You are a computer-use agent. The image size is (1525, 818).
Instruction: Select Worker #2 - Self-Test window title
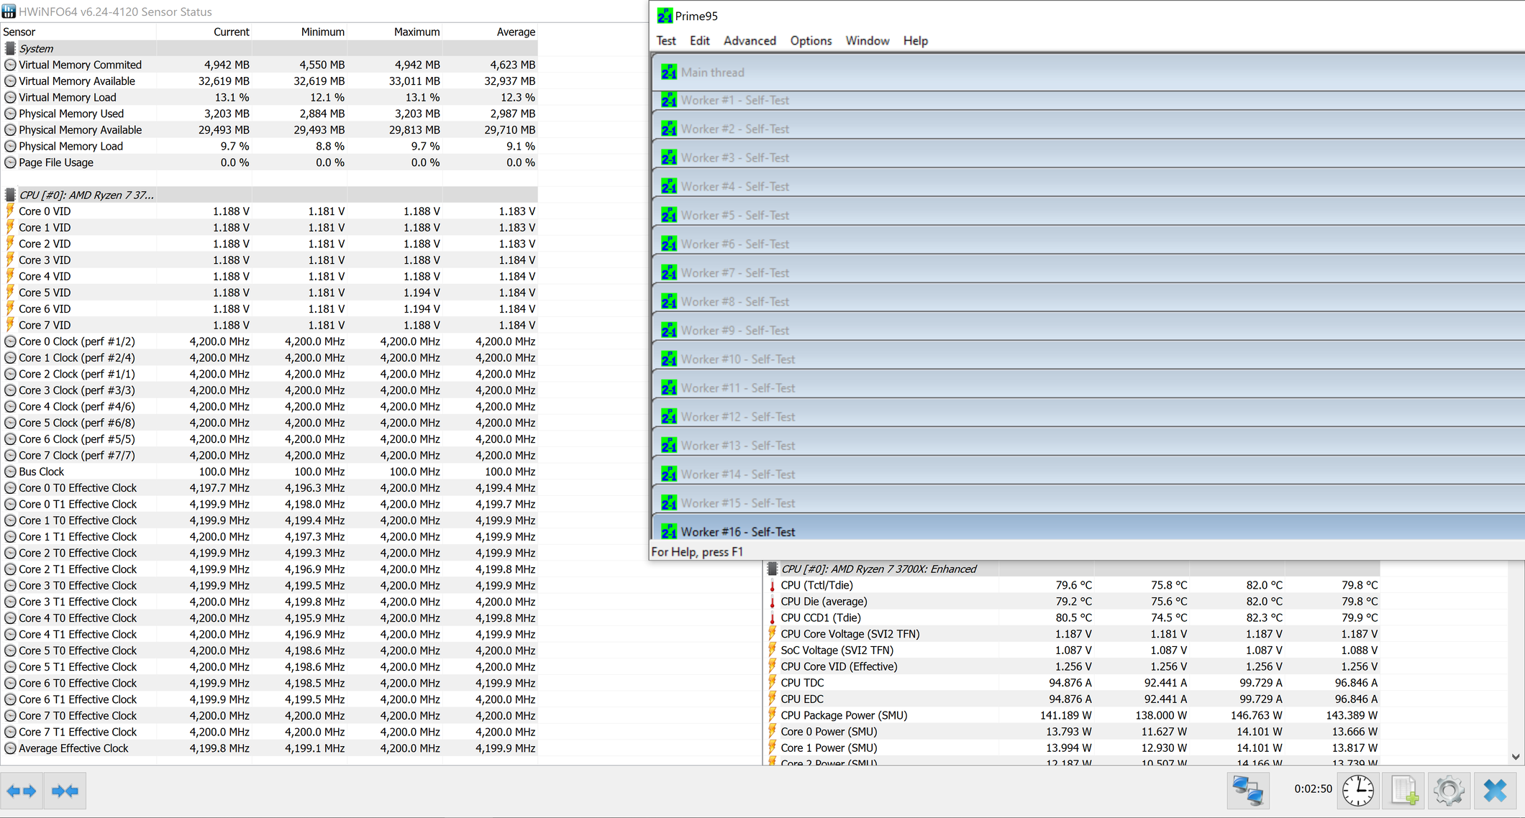[x=734, y=129]
